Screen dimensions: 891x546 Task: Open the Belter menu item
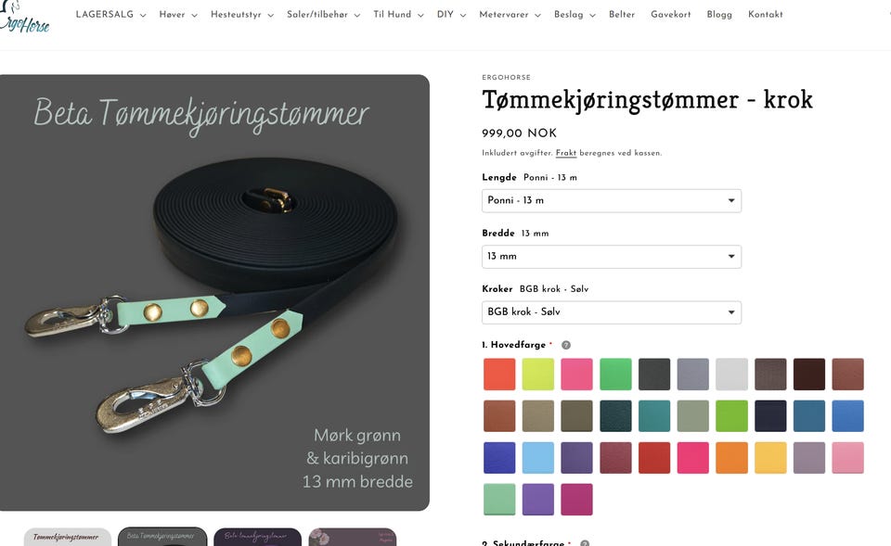(x=622, y=14)
